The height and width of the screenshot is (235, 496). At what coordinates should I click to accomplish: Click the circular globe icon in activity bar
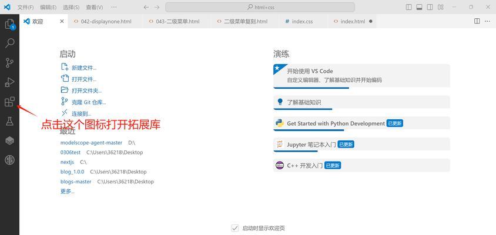(10, 160)
